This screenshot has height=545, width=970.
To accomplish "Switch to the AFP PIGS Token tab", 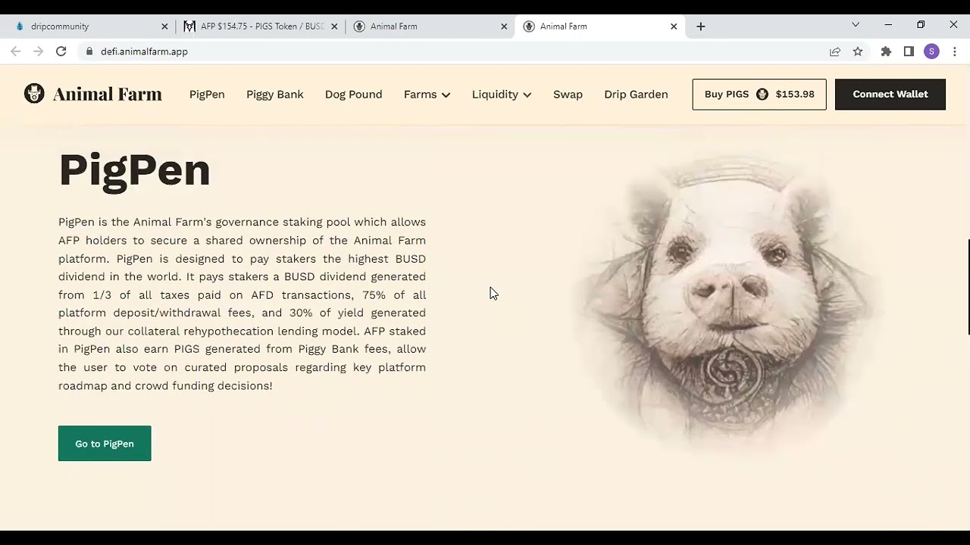I will [x=260, y=26].
